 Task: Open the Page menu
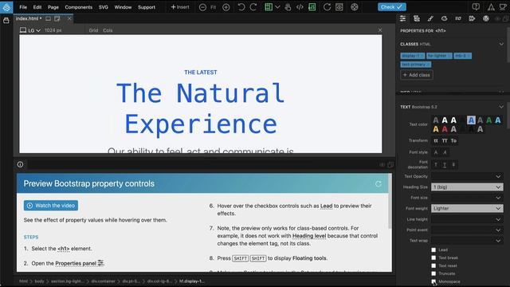pyautogui.click(x=53, y=7)
